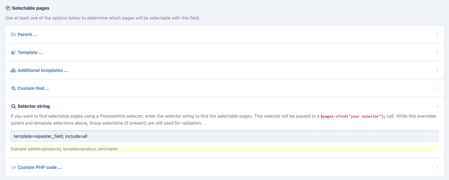Screen dimensions: 449x180
Task: Click the Additional templates cubes icon
Action: pos(13,70)
